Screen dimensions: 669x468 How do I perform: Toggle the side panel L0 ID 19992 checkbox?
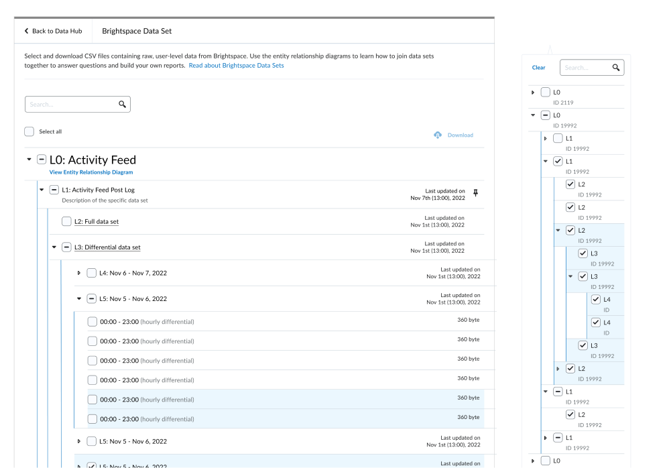[545, 115]
